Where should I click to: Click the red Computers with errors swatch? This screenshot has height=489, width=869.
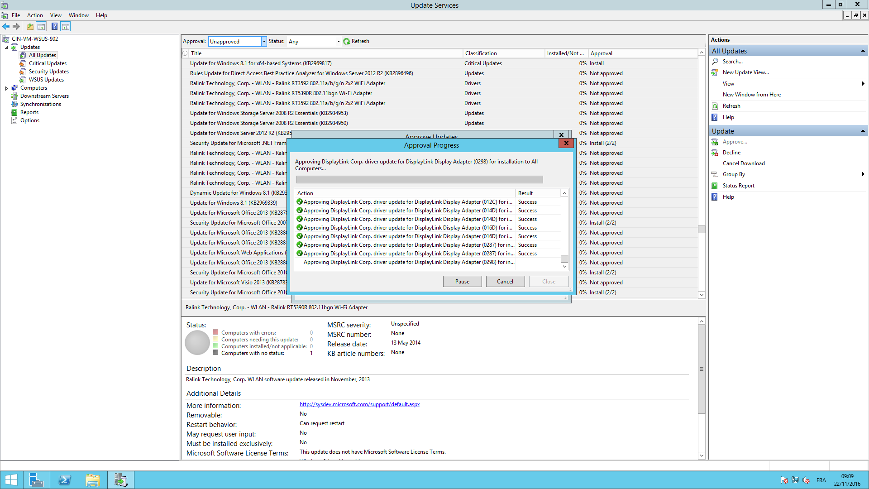[x=215, y=332]
